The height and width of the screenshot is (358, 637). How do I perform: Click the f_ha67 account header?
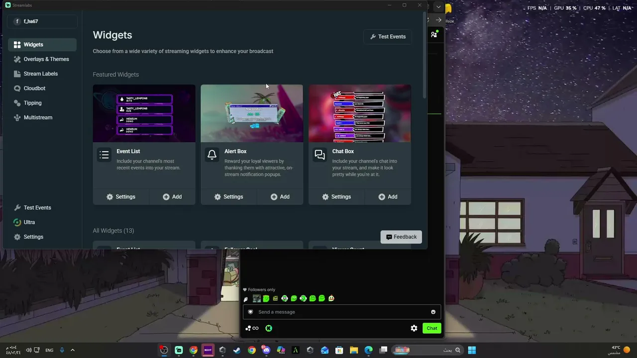(42, 21)
